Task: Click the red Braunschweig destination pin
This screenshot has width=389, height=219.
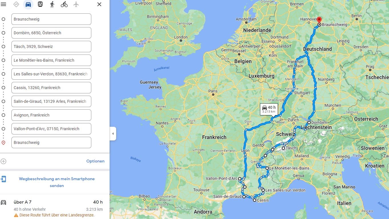Action: coord(319,20)
